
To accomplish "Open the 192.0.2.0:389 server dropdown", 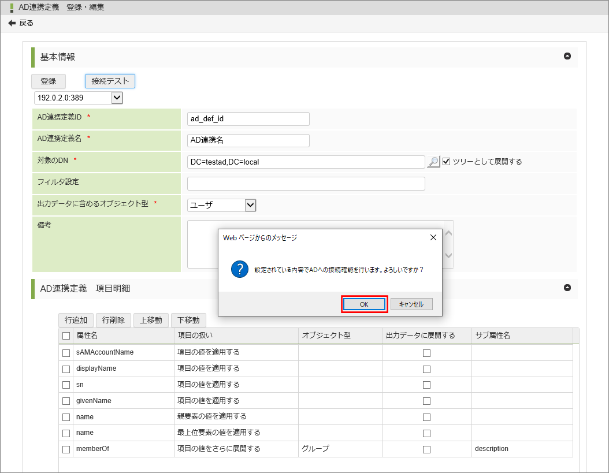I will [117, 98].
